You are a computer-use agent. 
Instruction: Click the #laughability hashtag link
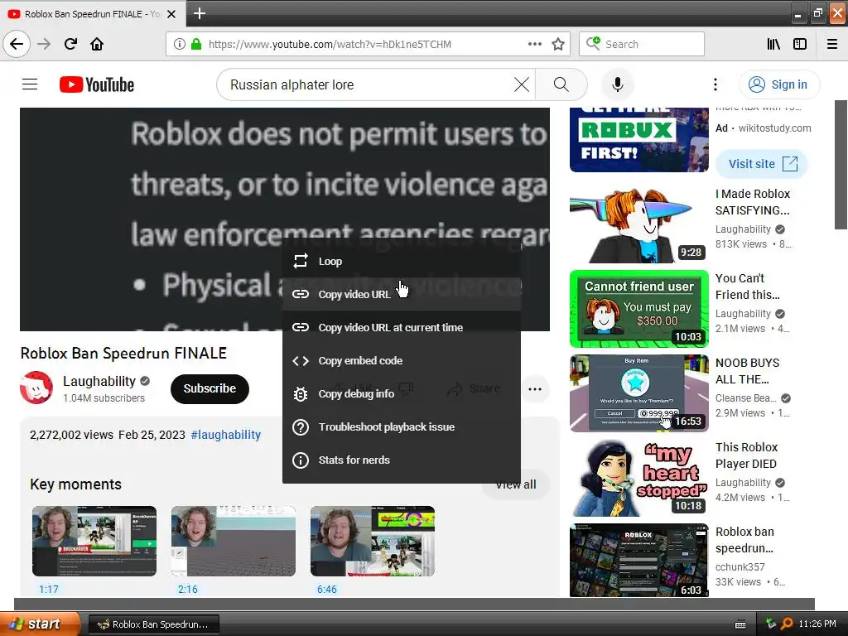pos(225,434)
